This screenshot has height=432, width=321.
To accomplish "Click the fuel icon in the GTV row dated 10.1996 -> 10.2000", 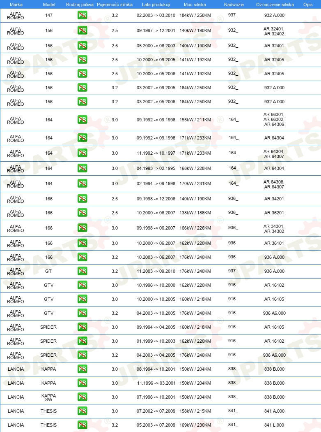I will [82, 285].
